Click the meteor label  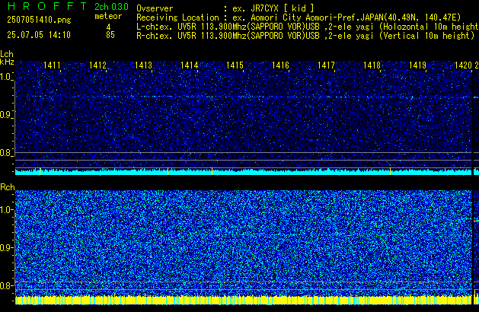[108, 16]
